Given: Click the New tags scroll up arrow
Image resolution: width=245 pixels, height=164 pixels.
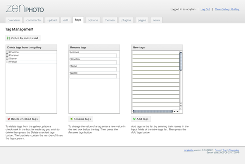Looking at the screenshot, I should click(x=181, y=105).
